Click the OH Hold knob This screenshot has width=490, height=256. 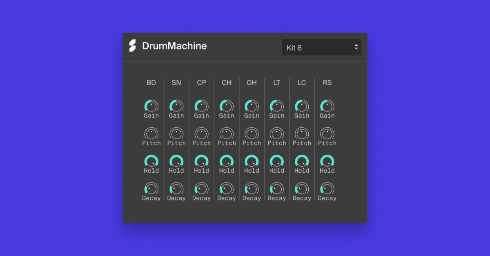coord(252,161)
